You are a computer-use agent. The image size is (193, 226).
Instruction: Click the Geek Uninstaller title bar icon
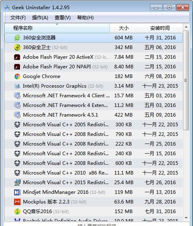click(7, 7)
